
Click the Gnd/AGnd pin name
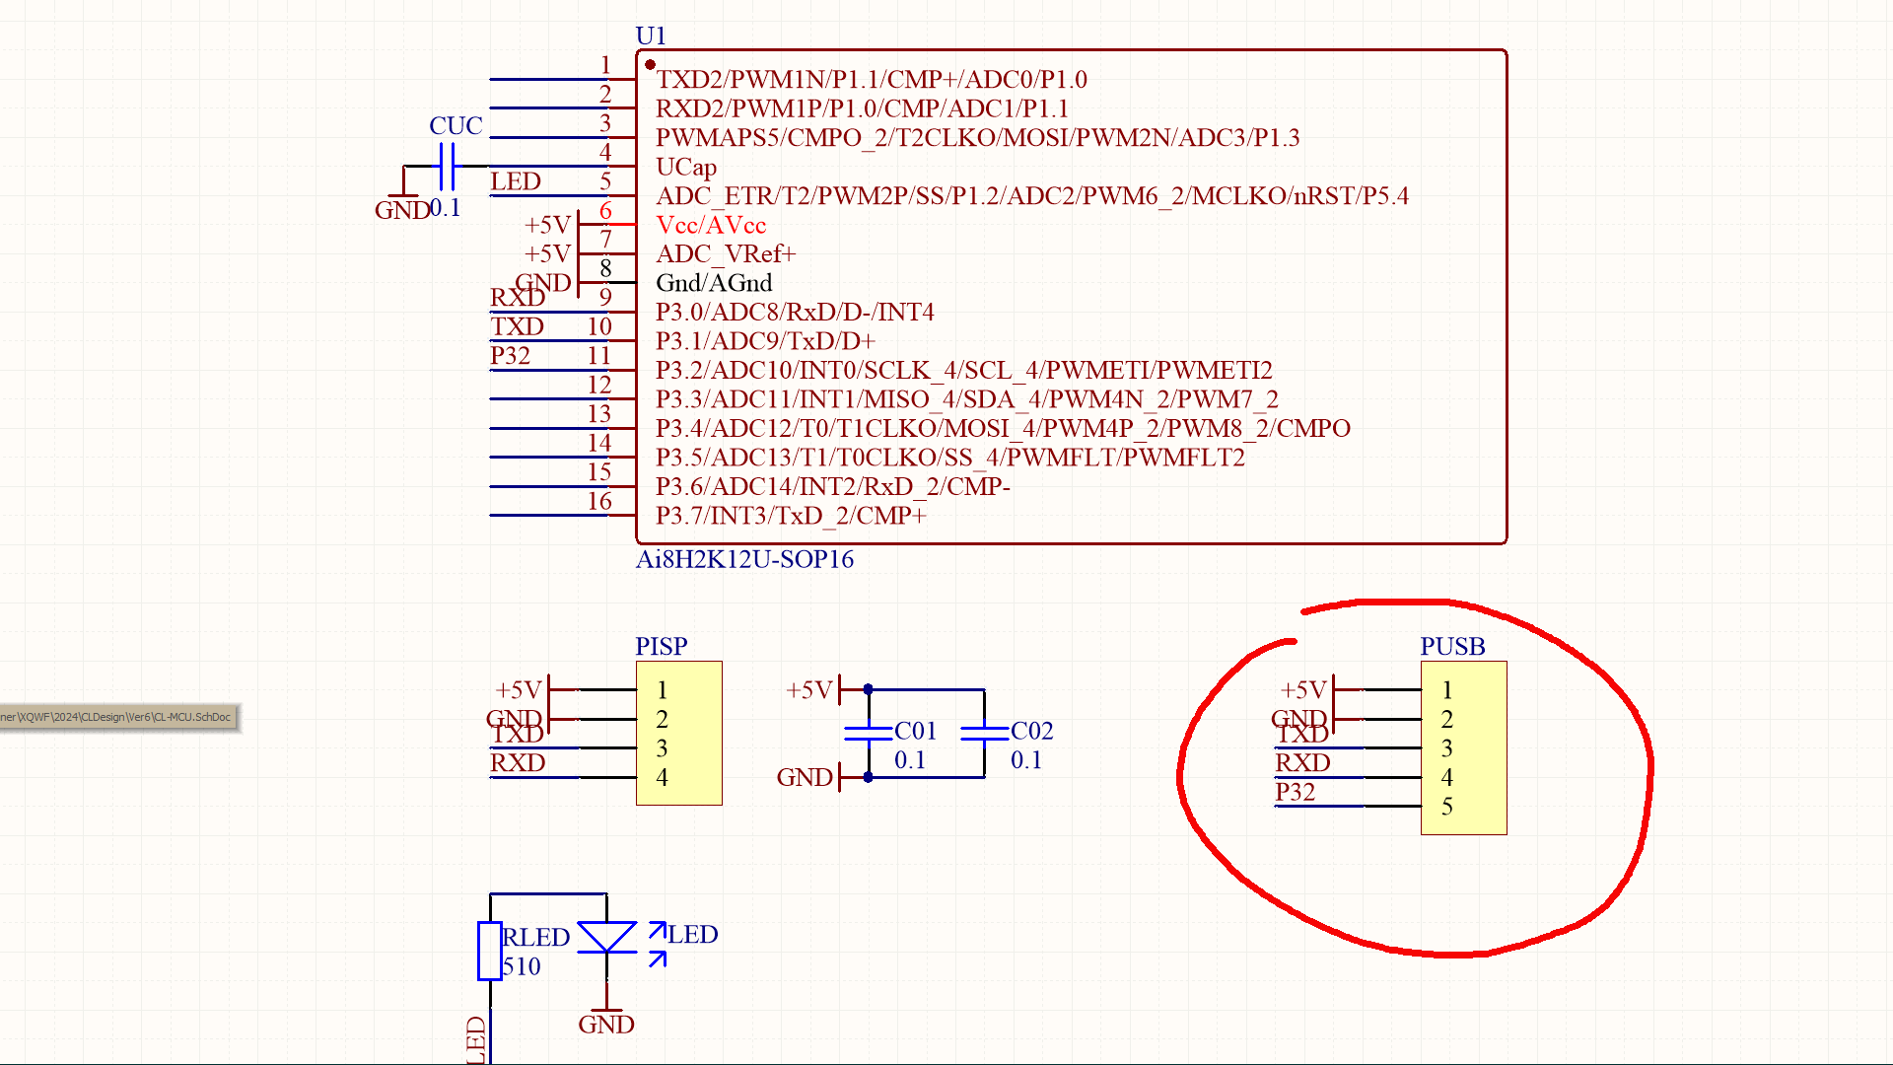(x=714, y=283)
